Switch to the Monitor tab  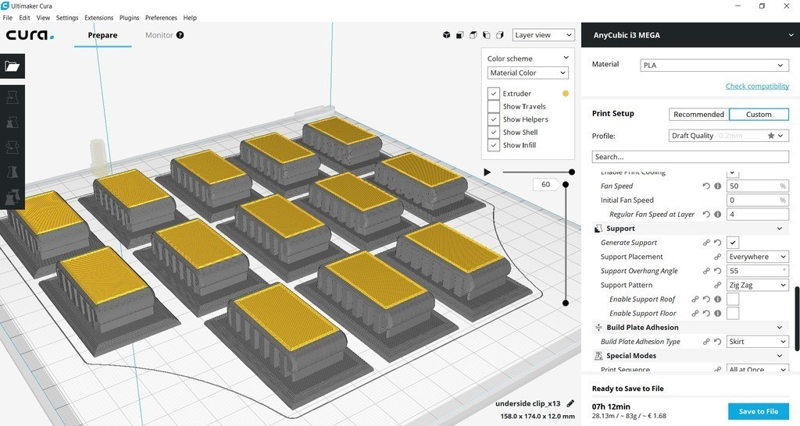(159, 35)
